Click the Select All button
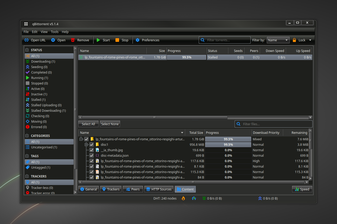The image size is (337, 224). tap(88, 124)
